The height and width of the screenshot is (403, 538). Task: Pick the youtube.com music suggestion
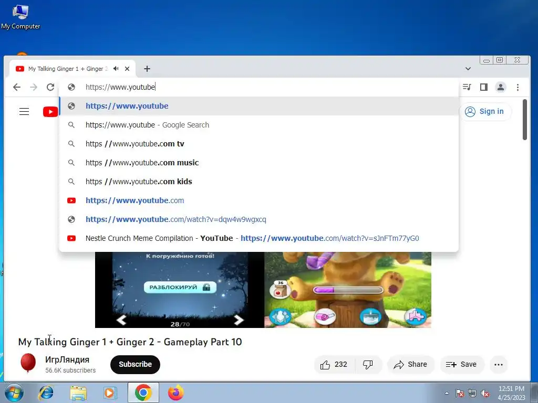point(258,163)
